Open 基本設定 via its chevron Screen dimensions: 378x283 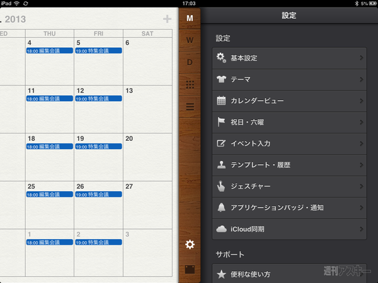(x=361, y=58)
